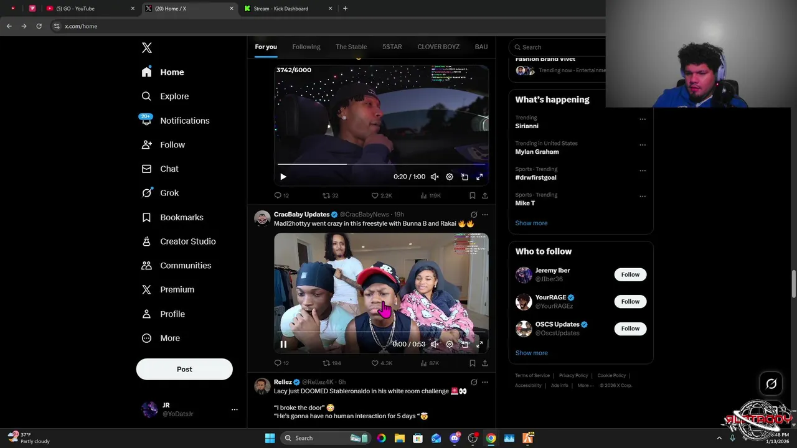Click the Post button
Screen dimensions: 797x448
184,369
